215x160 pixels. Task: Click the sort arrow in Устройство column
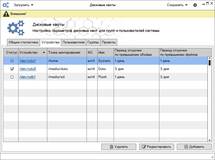pyautogui.click(x=44, y=52)
